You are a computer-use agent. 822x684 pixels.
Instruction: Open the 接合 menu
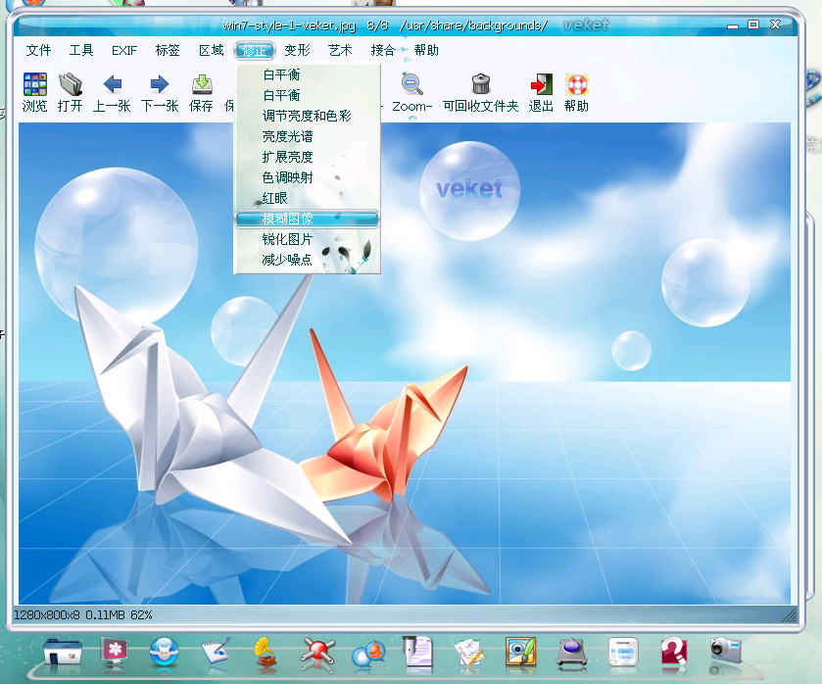pos(383,50)
